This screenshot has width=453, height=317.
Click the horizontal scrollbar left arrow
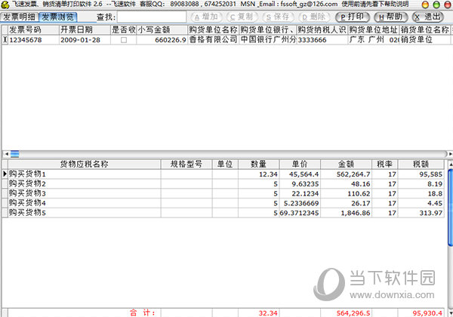click(6, 154)
